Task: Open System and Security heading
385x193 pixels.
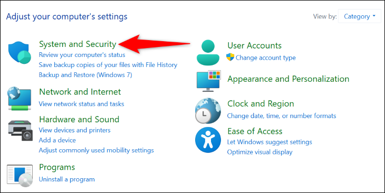Action: coord(78,44)
